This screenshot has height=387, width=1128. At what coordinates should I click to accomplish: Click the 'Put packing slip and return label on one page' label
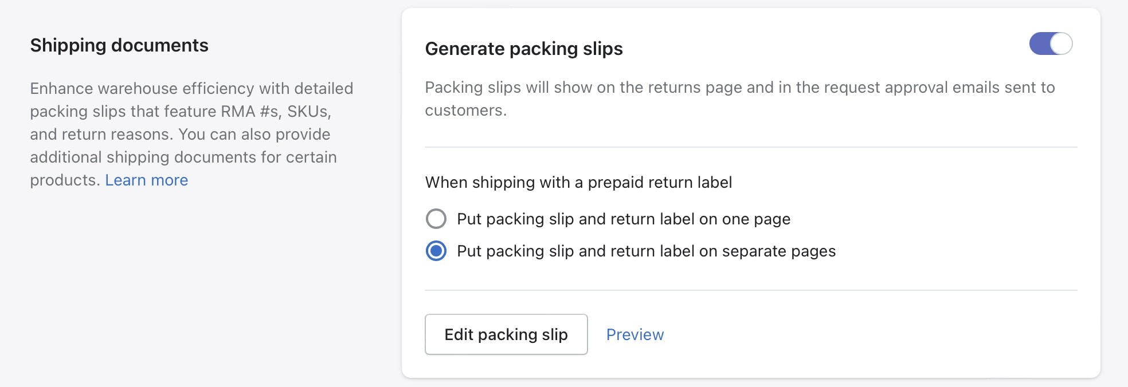[623, 219]
